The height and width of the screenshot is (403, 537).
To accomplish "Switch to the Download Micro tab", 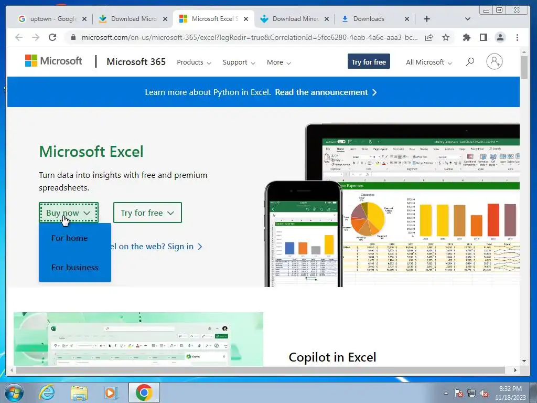I will tap(134, 19).
